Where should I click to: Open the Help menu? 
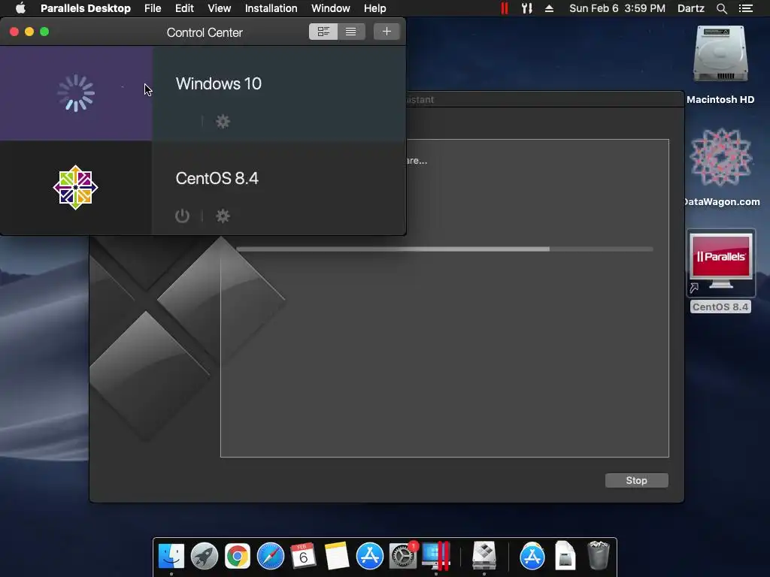pyautogui.click(x=374, y=8)
